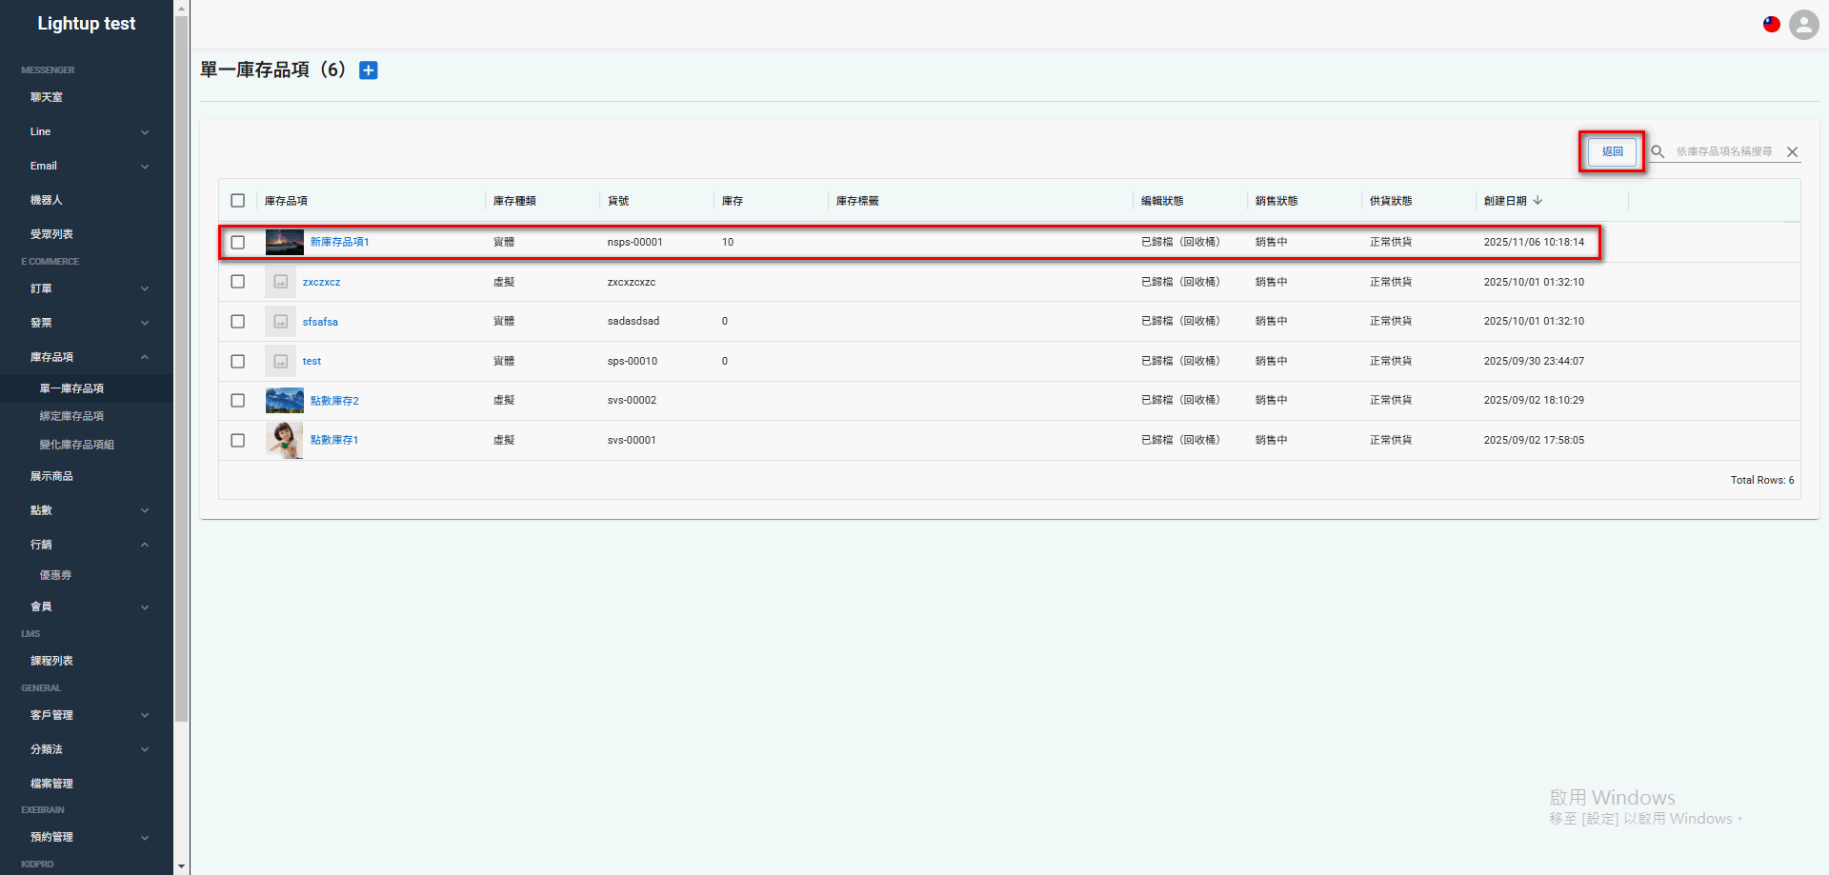This screenshot has height=875, width=1829.
Task: Open the 點數庫存2 item link
Action: (x=334, y=401)
